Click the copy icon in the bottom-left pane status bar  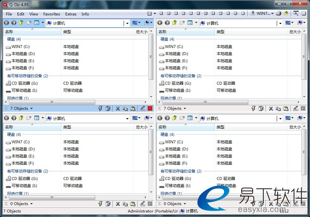click(x=125, y=203)
